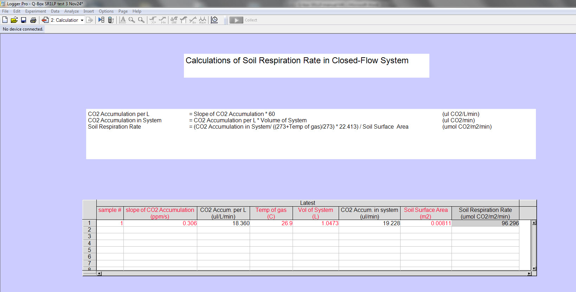Print using the printer icon
Viewport: 576px width, 292px height.
(x=33, y=20)
